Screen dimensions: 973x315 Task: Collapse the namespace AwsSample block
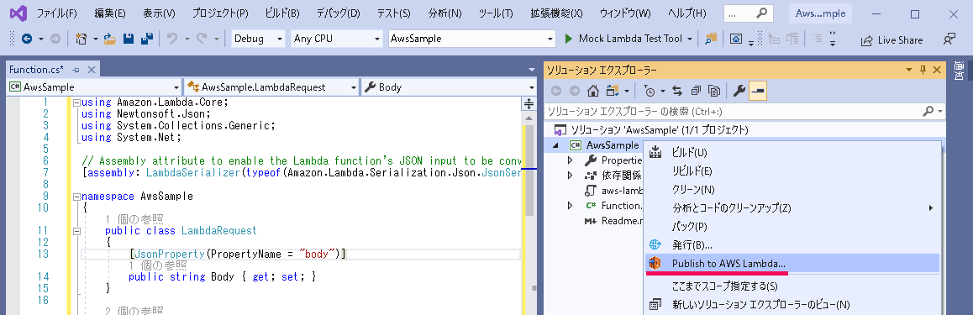(x=76, y=197)
